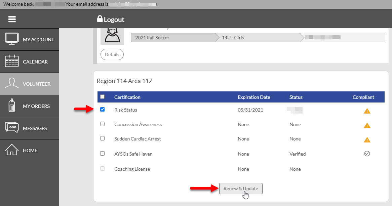Click the Expiration Date column header
Image resolution: width=392 pixels, height=206 pixels.
pyautogui.click(x=254, y=97)
